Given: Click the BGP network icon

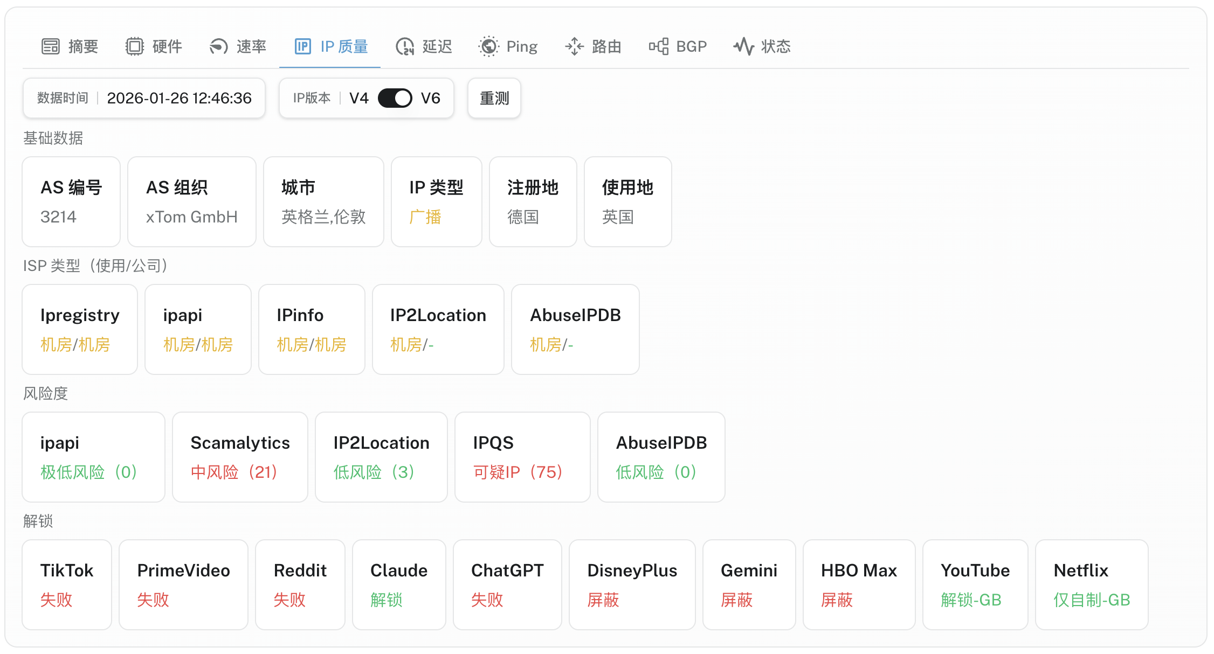Looking at the screenshot, I should tap(659, 47).
